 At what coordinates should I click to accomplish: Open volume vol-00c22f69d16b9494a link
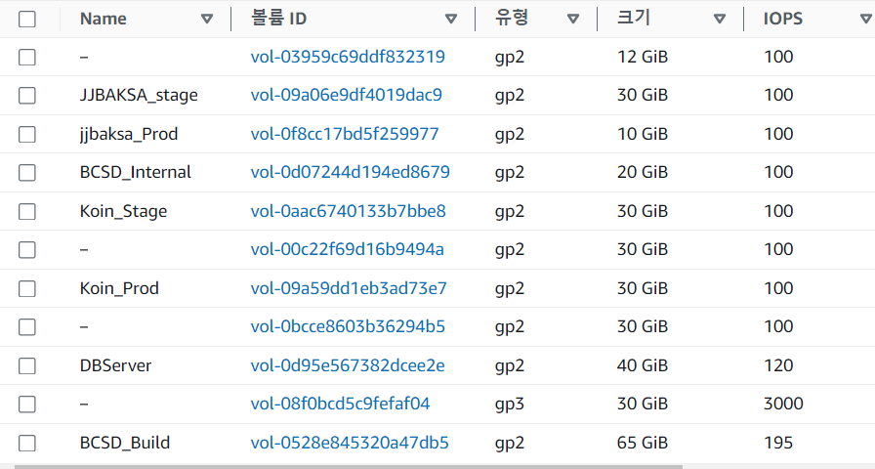[347, 249]
